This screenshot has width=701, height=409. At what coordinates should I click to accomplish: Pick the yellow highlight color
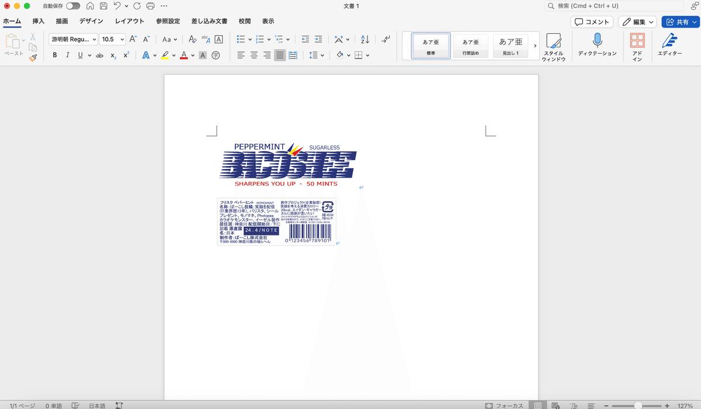click(x=165, y=56)
